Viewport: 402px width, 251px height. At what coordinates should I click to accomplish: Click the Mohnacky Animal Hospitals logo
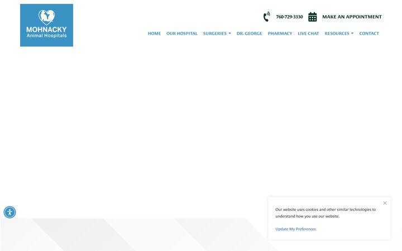46,25
